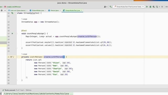This screenshot has width=168, height=95.
Task: Click fold end marker on line 32
Action: (x=16, y=80)
